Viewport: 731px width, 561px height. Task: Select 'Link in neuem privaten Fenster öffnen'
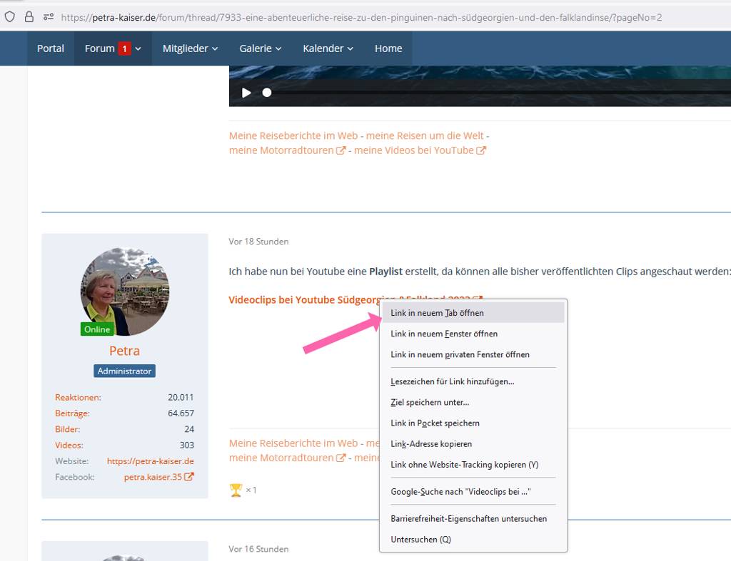[x=460, y=354]
